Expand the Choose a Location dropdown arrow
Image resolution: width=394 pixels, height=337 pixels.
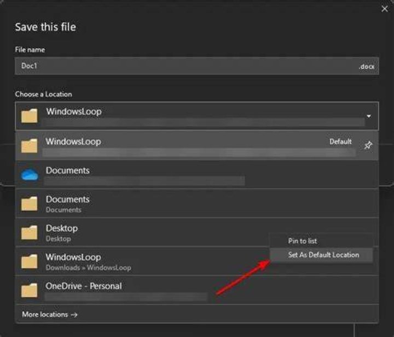coord(369,116)
